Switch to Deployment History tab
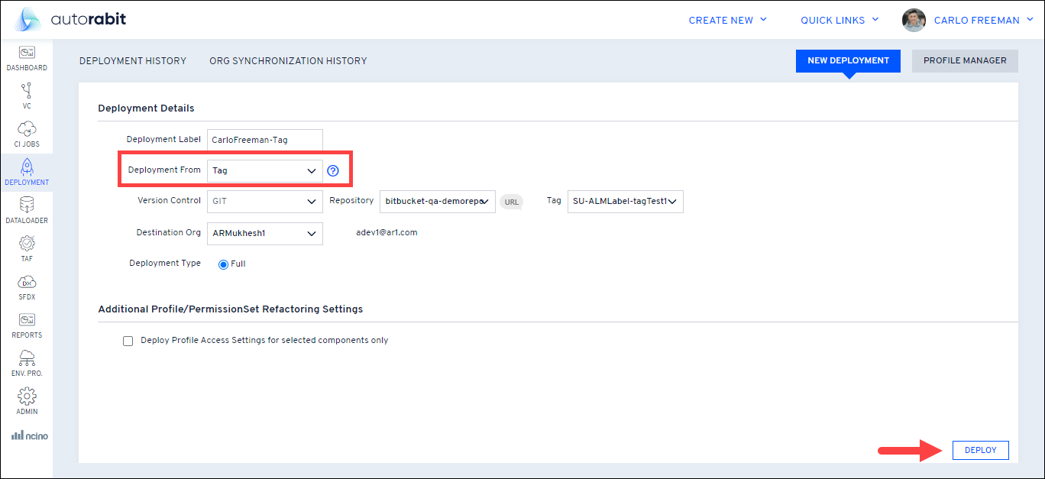1045x479 pixels. pyautogui.click(x=133, y=61)
